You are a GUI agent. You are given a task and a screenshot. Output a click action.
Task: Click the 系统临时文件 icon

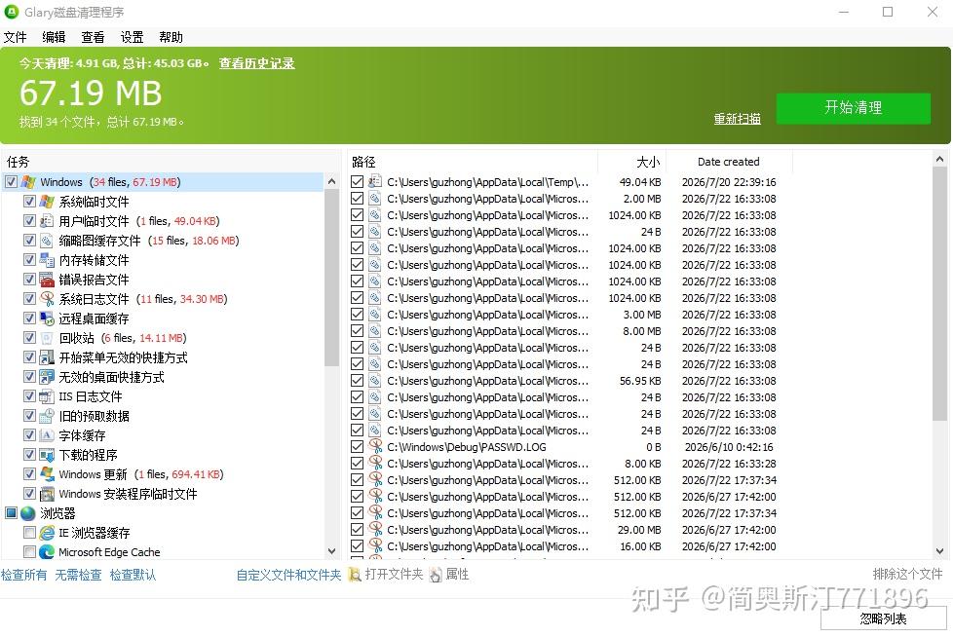click(x=47, y=201)
